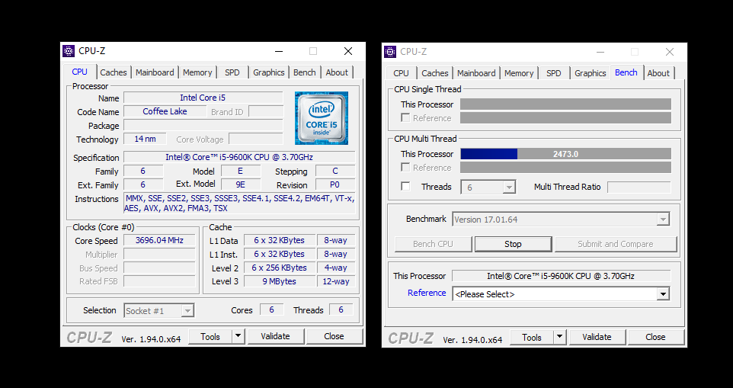This screenshot has height=388, width=733.
Task: Click the Bench CPU button
Action: (x=433, y=244)
